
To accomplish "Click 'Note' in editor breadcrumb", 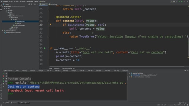I will tap(50, 68).
